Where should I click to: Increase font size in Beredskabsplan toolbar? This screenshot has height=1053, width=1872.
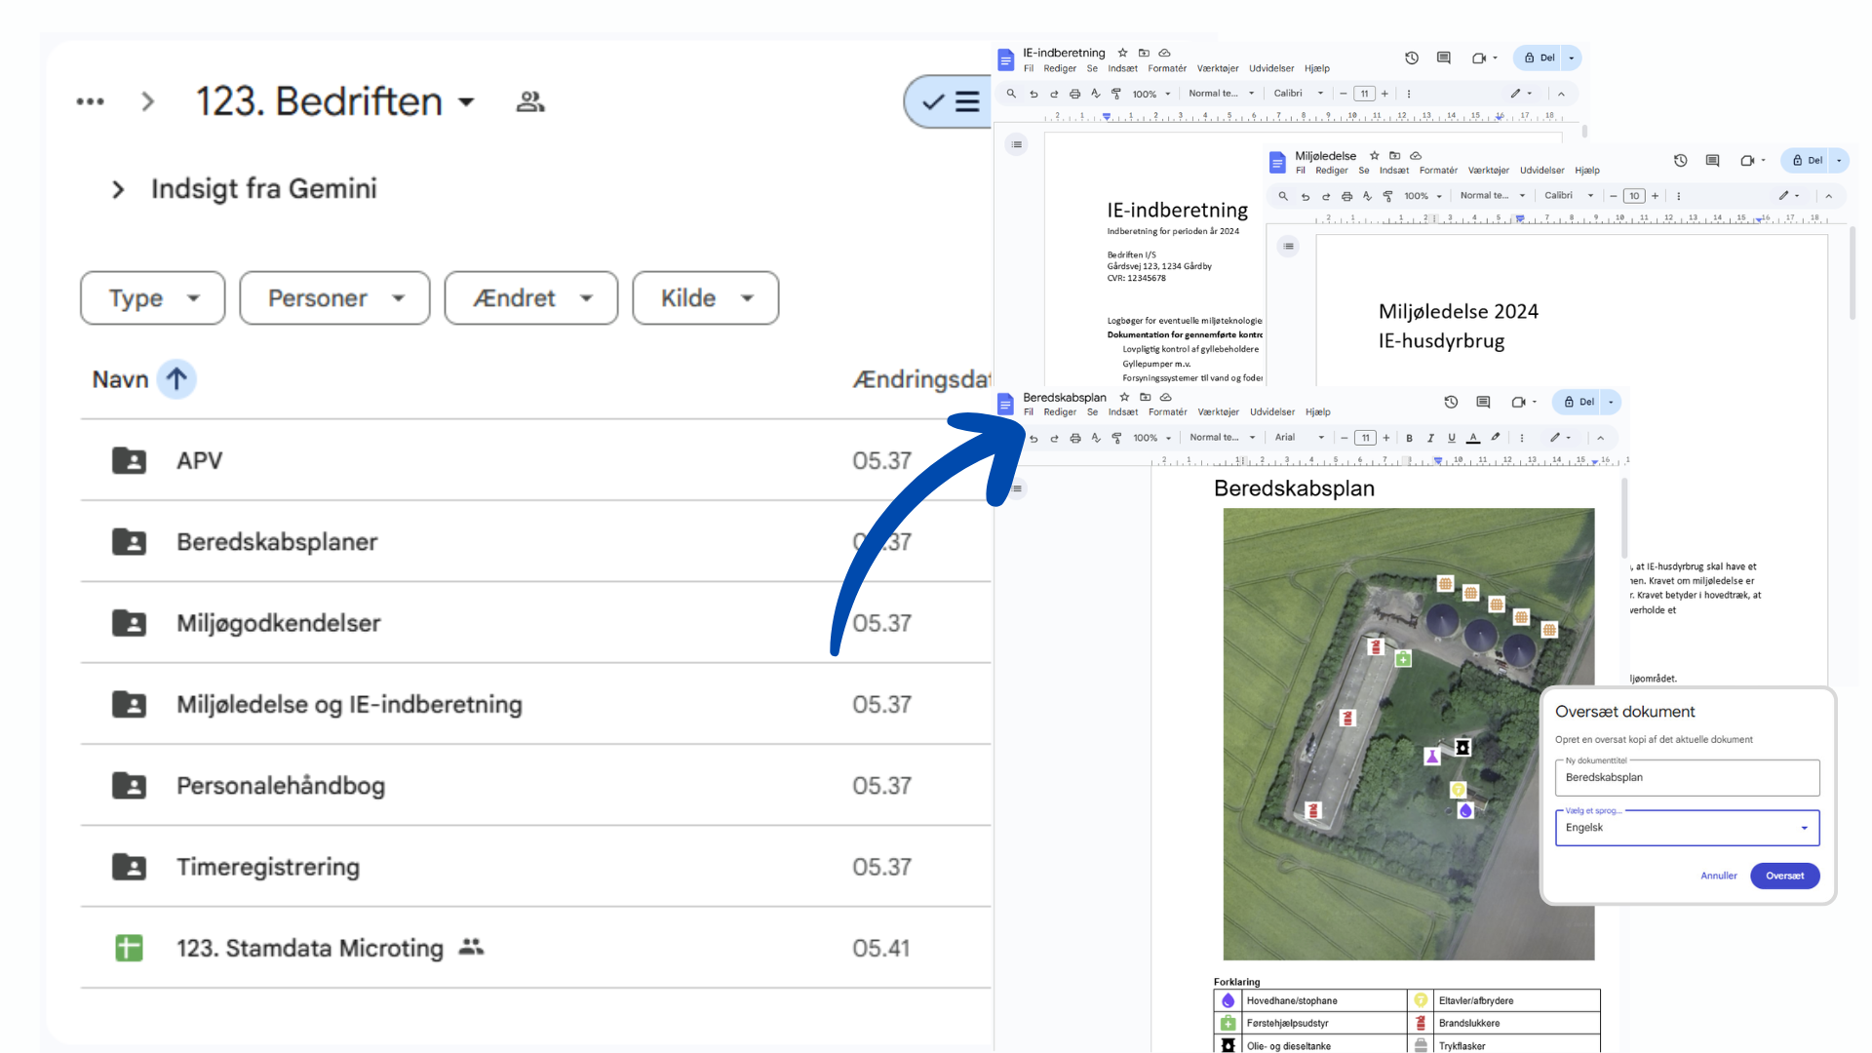[x=1385, y=438]
